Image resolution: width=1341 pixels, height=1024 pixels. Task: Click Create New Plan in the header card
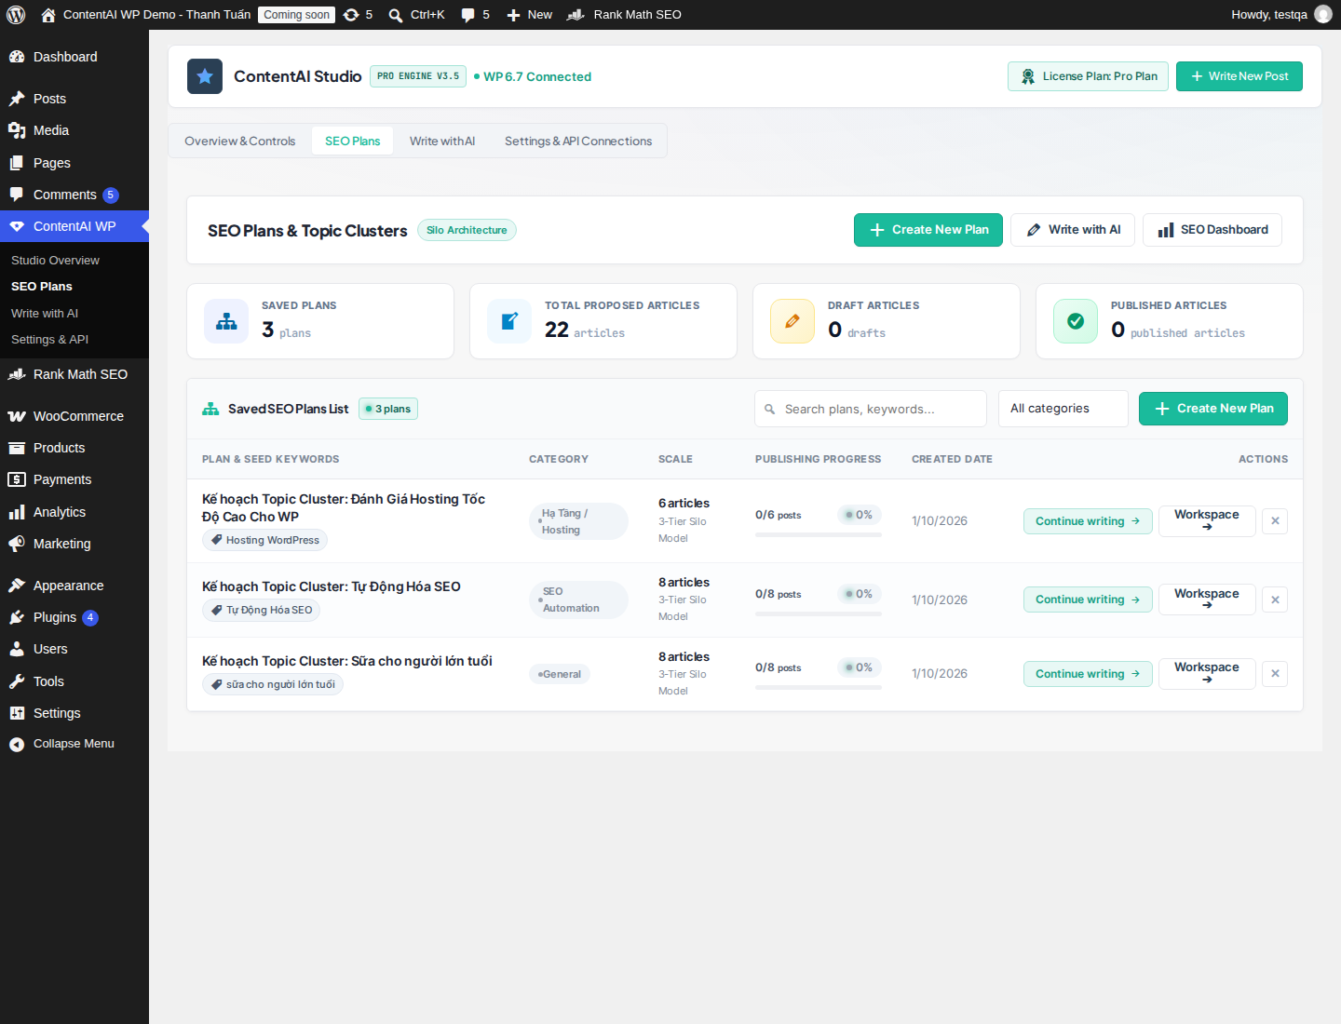tap(928, 230)
